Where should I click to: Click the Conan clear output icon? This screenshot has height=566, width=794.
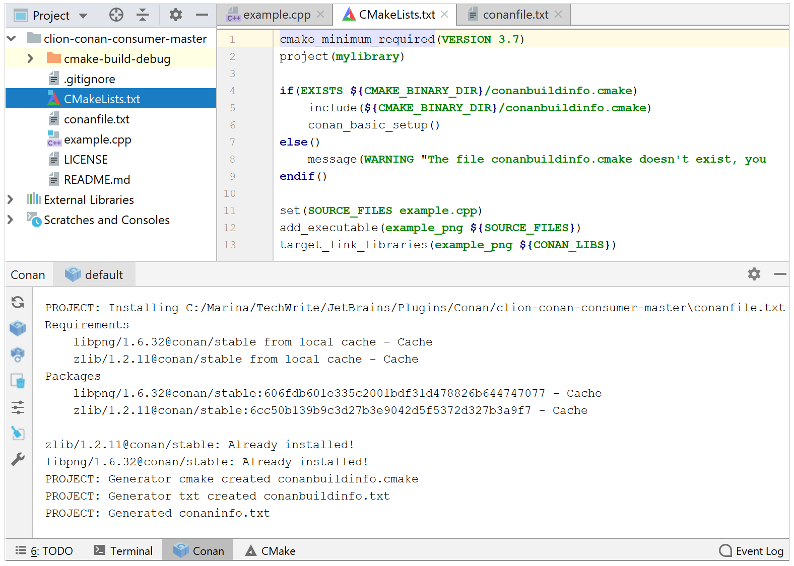[x=18, y=381]
